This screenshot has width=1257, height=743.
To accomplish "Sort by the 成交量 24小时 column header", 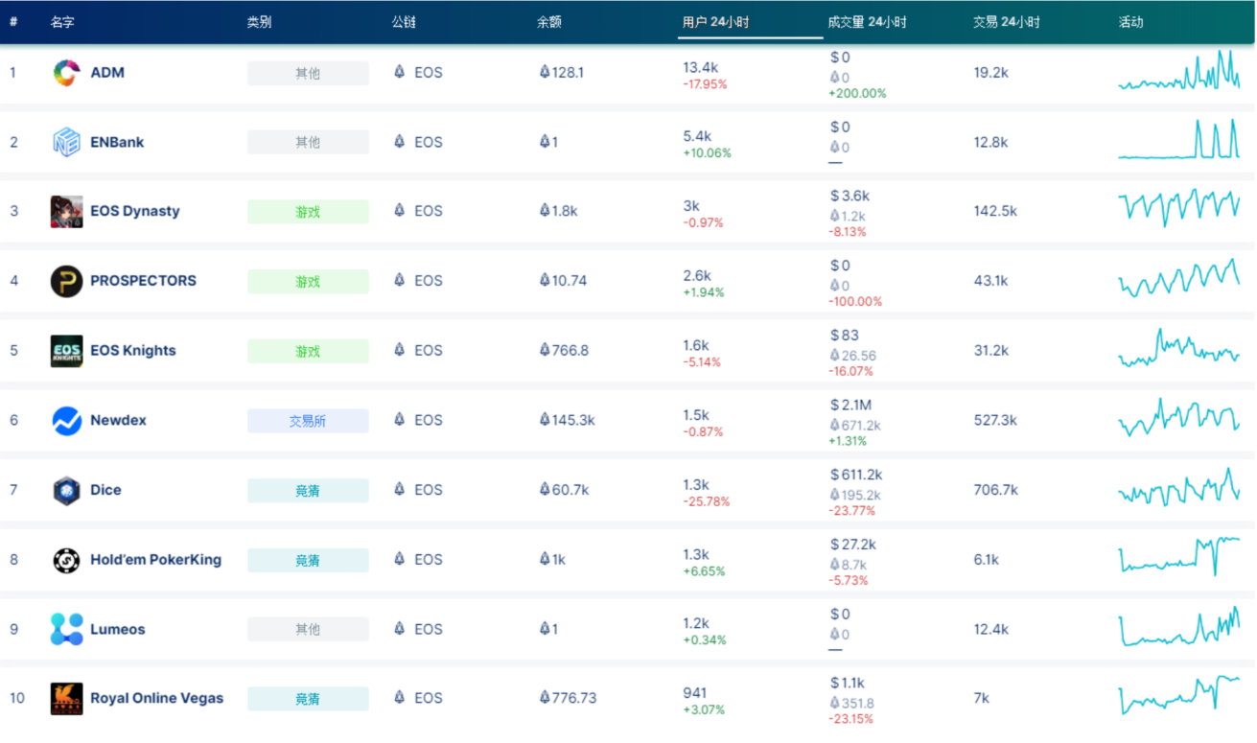I will tap(867, 22).
